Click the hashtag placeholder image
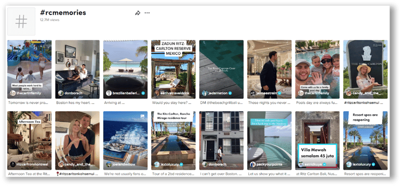 (21, 21)
